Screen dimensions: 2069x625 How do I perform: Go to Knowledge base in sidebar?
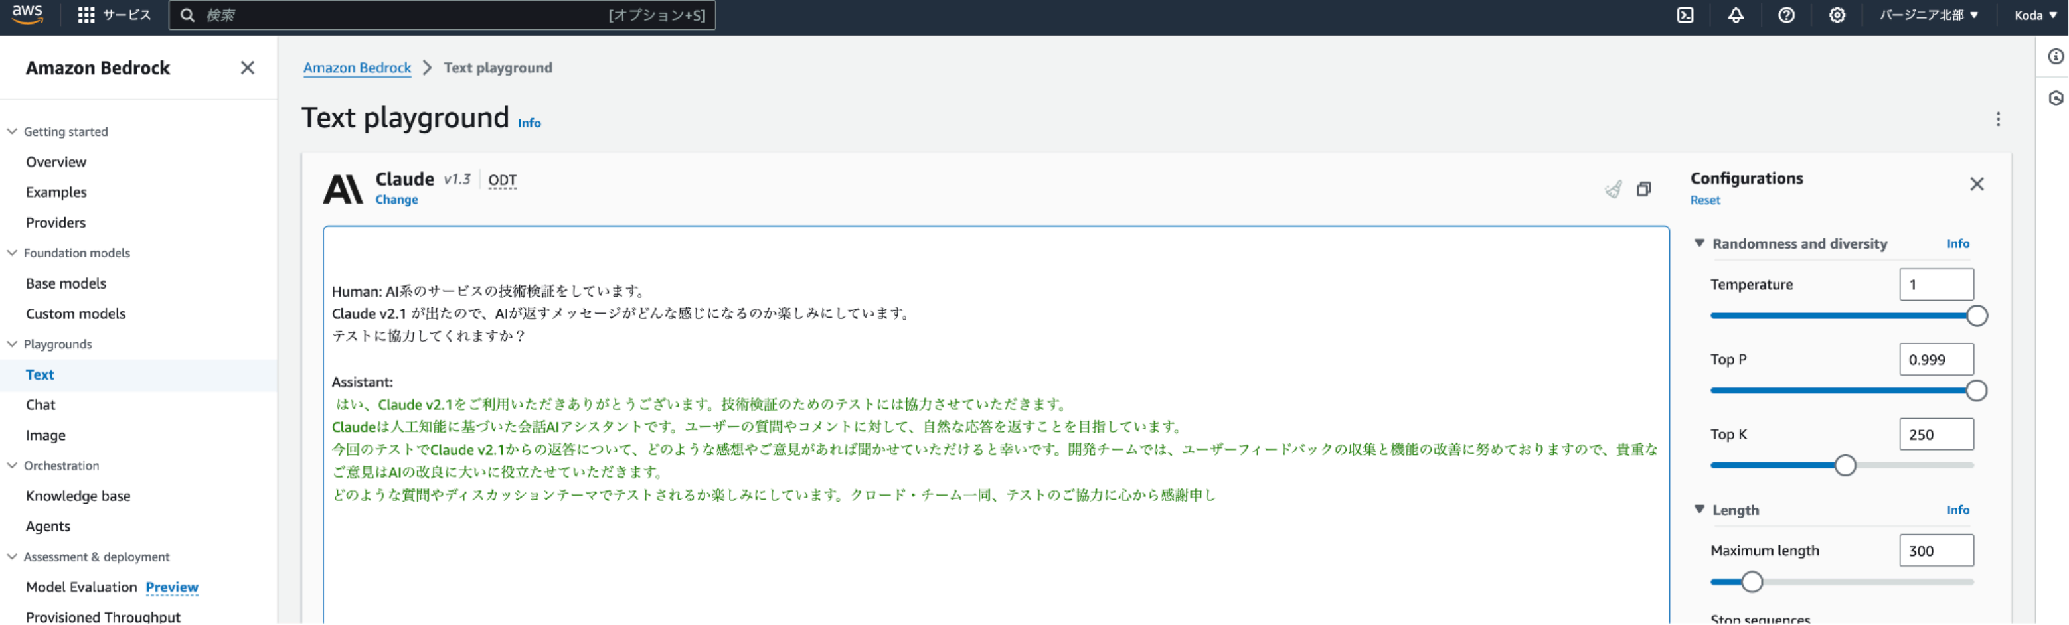click(78, 496)
